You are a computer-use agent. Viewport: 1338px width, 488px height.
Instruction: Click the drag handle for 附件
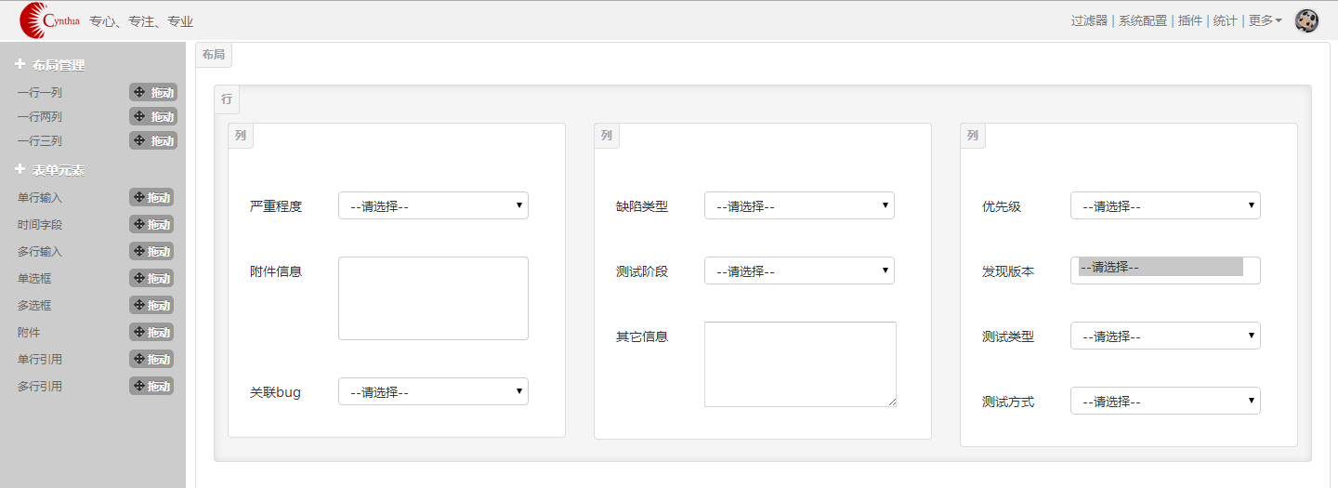tap(152, 332)
